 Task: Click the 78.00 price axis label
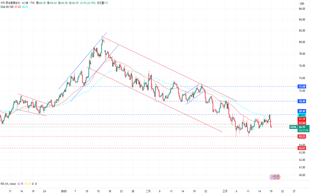[302, 54]
